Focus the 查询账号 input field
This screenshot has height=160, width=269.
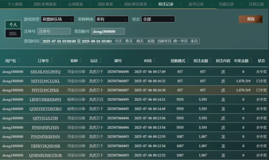pos(108,31)
